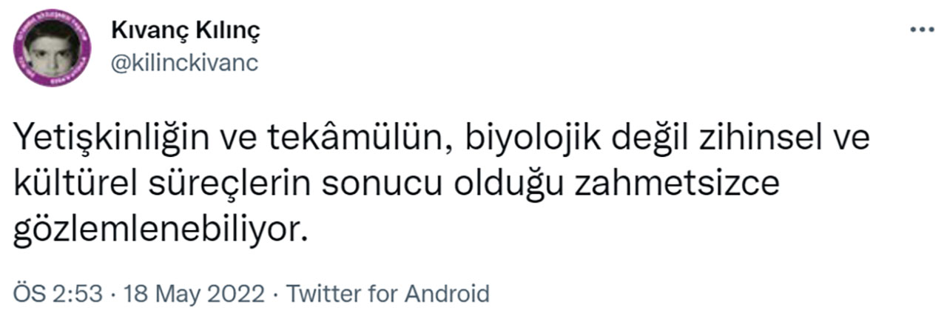Open the Kıvanç Kılınç display name link

coord(185,32)
